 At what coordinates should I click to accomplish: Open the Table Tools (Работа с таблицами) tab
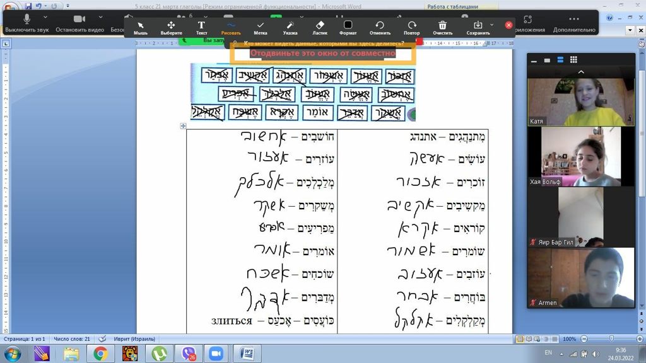(x=454, y=6)
